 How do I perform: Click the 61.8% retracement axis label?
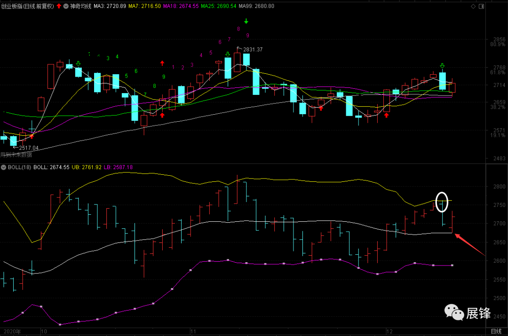(497, 72)
